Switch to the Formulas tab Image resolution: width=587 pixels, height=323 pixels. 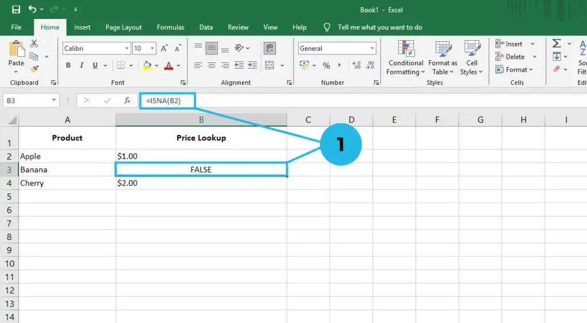click(170, 27)
